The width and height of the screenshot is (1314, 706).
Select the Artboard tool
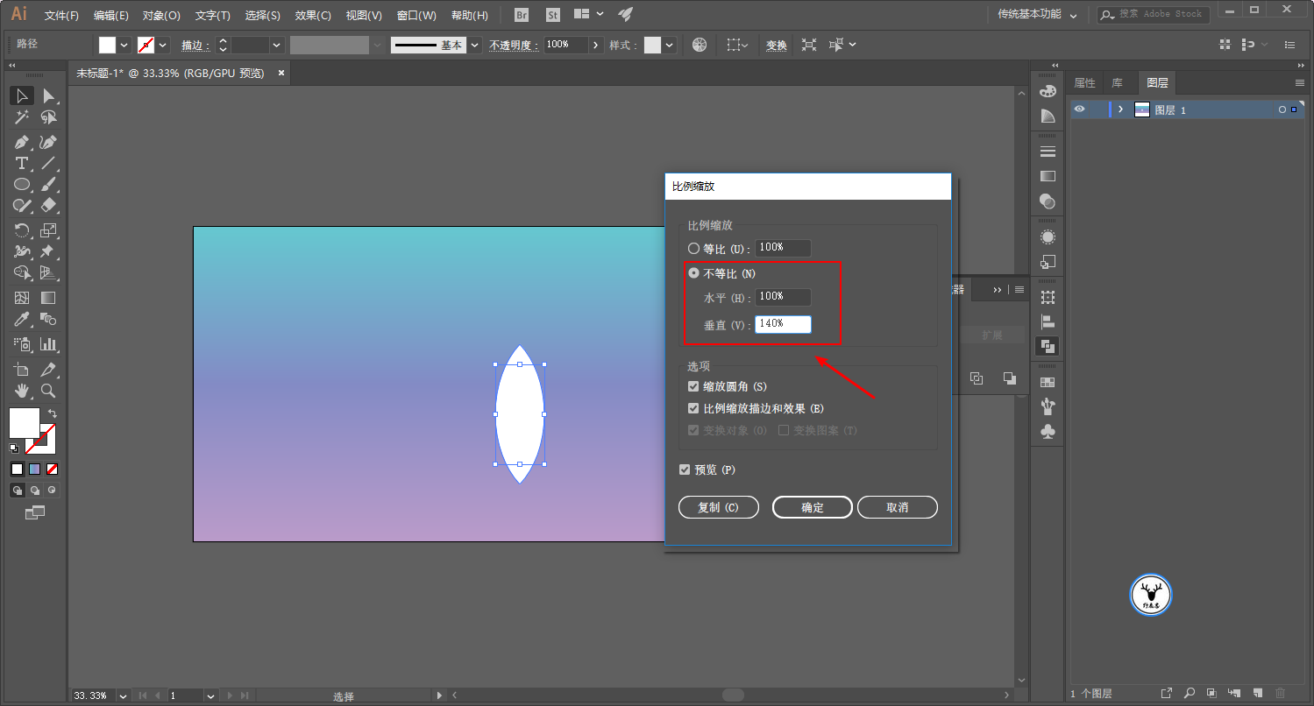22,370
